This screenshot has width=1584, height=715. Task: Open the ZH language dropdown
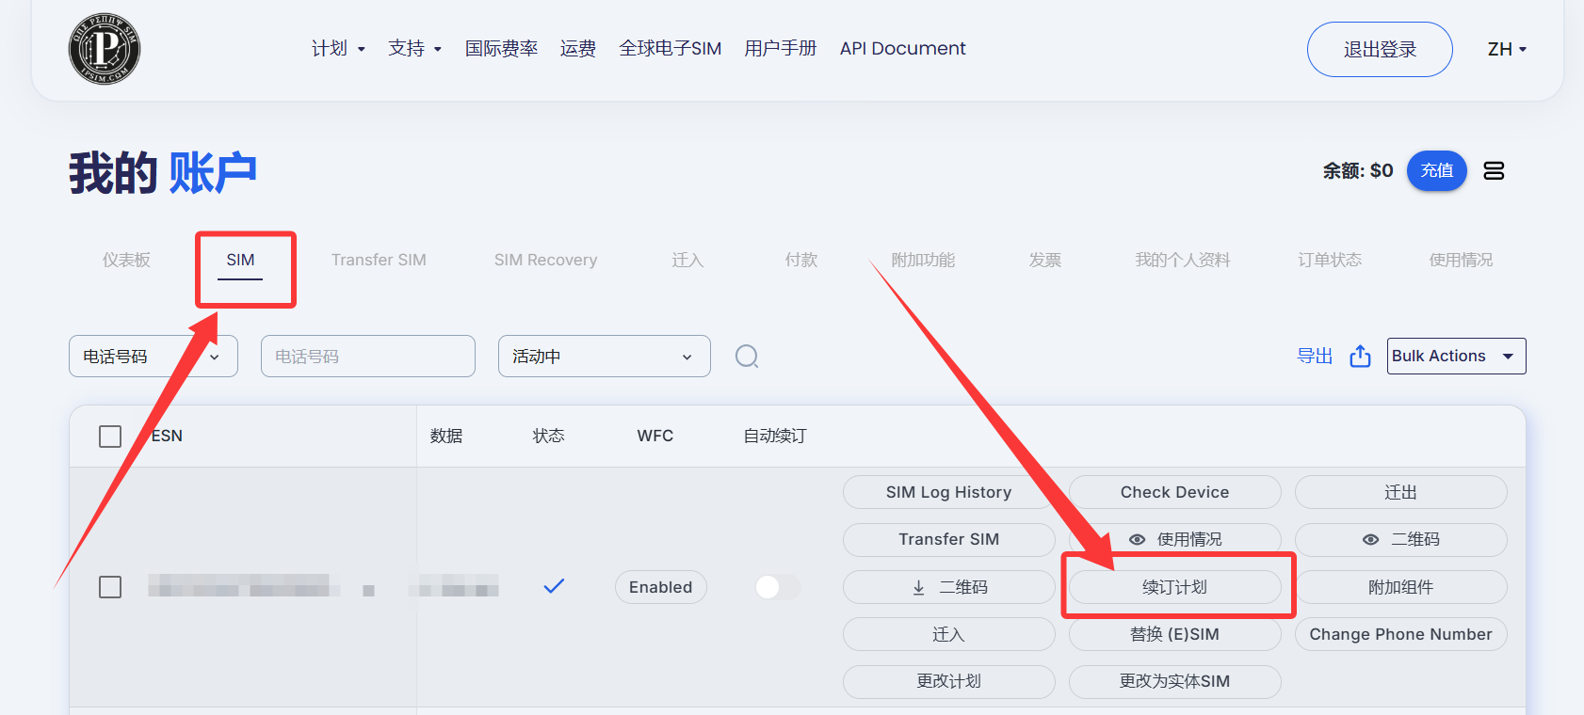pos(1507,49)
